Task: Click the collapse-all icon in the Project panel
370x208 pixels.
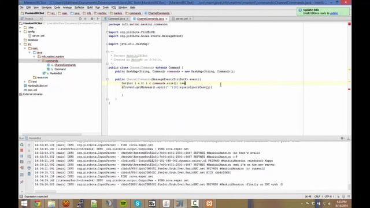Action: pos(85,18)
